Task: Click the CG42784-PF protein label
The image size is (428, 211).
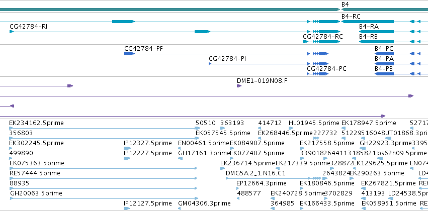Action: (x=143, y=49)
